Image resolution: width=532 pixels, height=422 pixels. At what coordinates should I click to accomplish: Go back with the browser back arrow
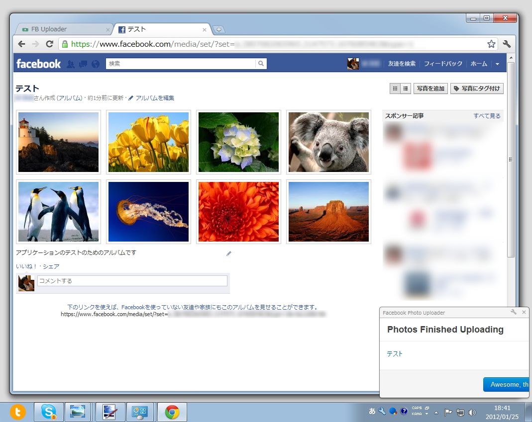coord(22,44)
